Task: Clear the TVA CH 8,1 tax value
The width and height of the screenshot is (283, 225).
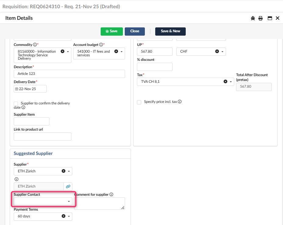Action: coord(225,82)
